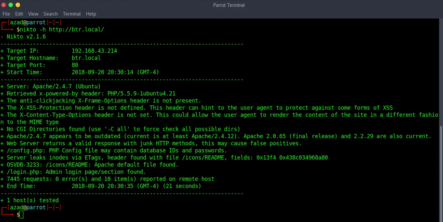Click the x-powered-by PHP/5.5.9 line
443x222 pixels.
point(88,94)
